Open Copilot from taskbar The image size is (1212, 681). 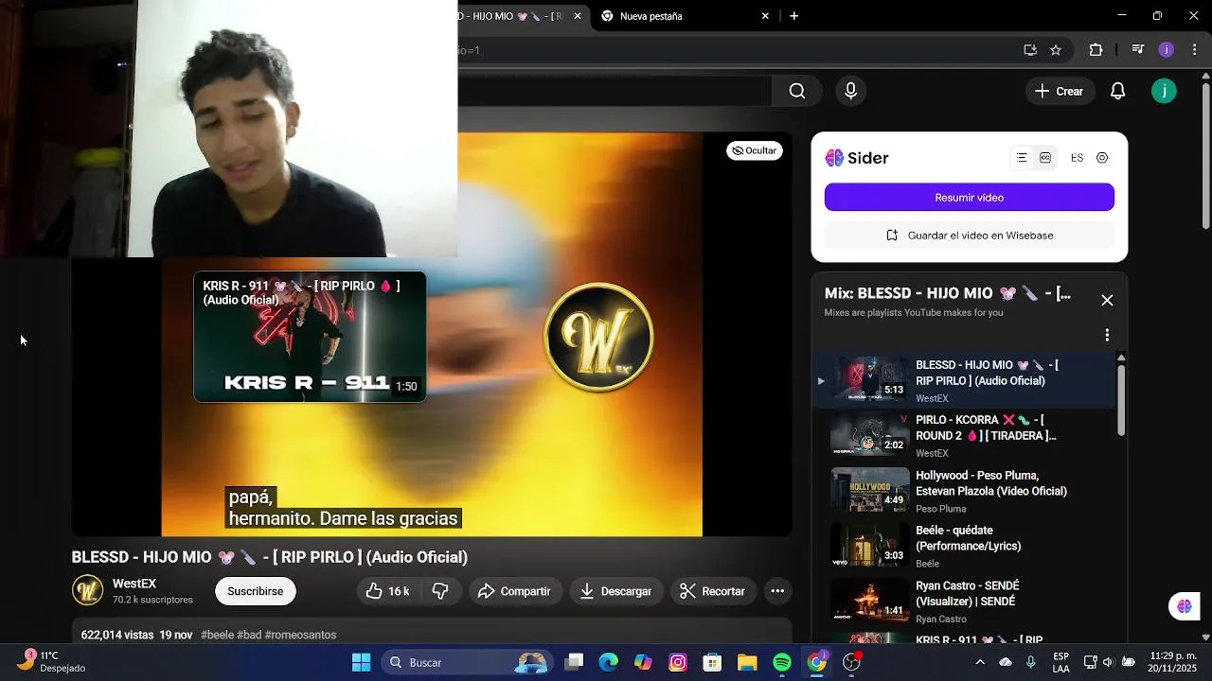coord(643,662)
